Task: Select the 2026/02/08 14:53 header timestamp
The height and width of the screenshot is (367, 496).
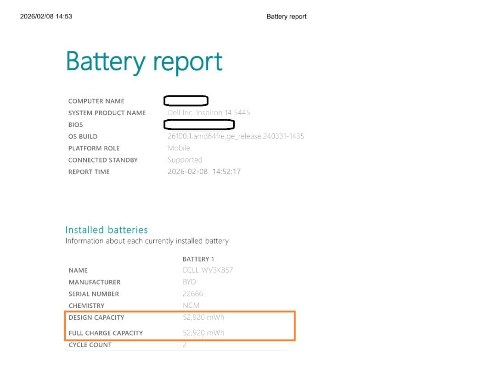Action: (46, 16)
